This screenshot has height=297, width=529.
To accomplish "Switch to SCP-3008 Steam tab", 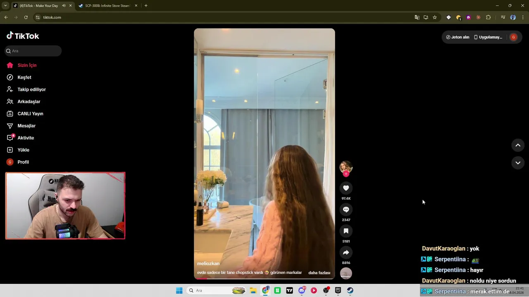I will (107, 6).
